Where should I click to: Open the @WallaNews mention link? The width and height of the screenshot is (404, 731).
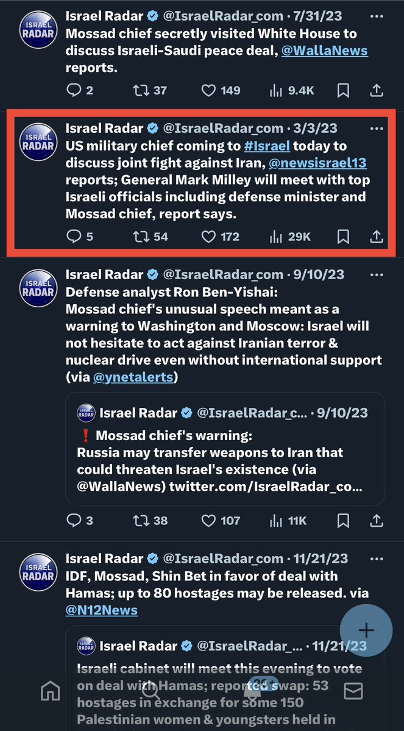pos(324,50)
